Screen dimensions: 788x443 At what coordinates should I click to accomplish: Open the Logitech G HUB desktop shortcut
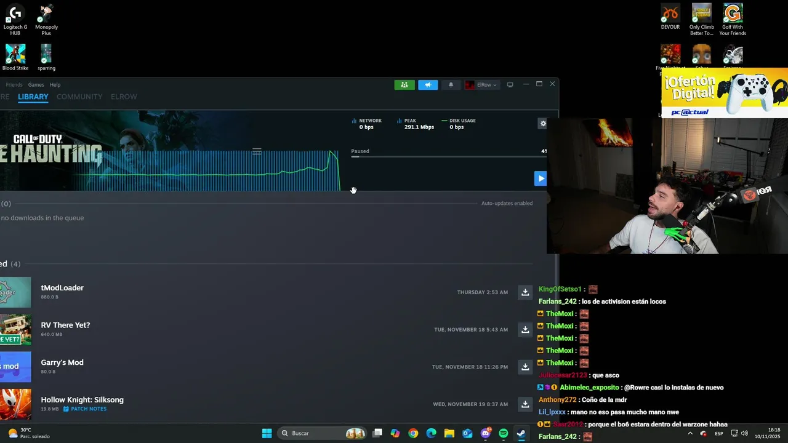click(15, 20)
